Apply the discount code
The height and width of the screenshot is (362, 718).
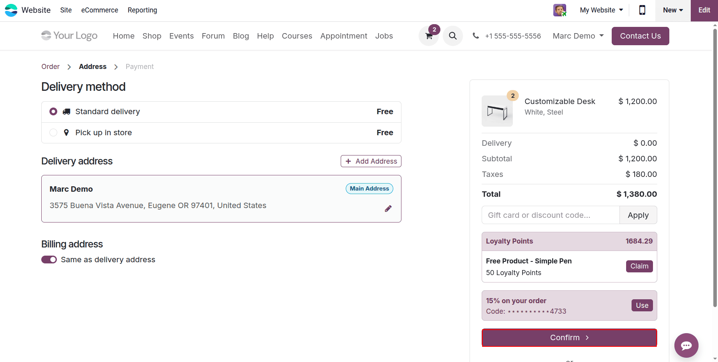pyautogui.click(x=638, y=215)
